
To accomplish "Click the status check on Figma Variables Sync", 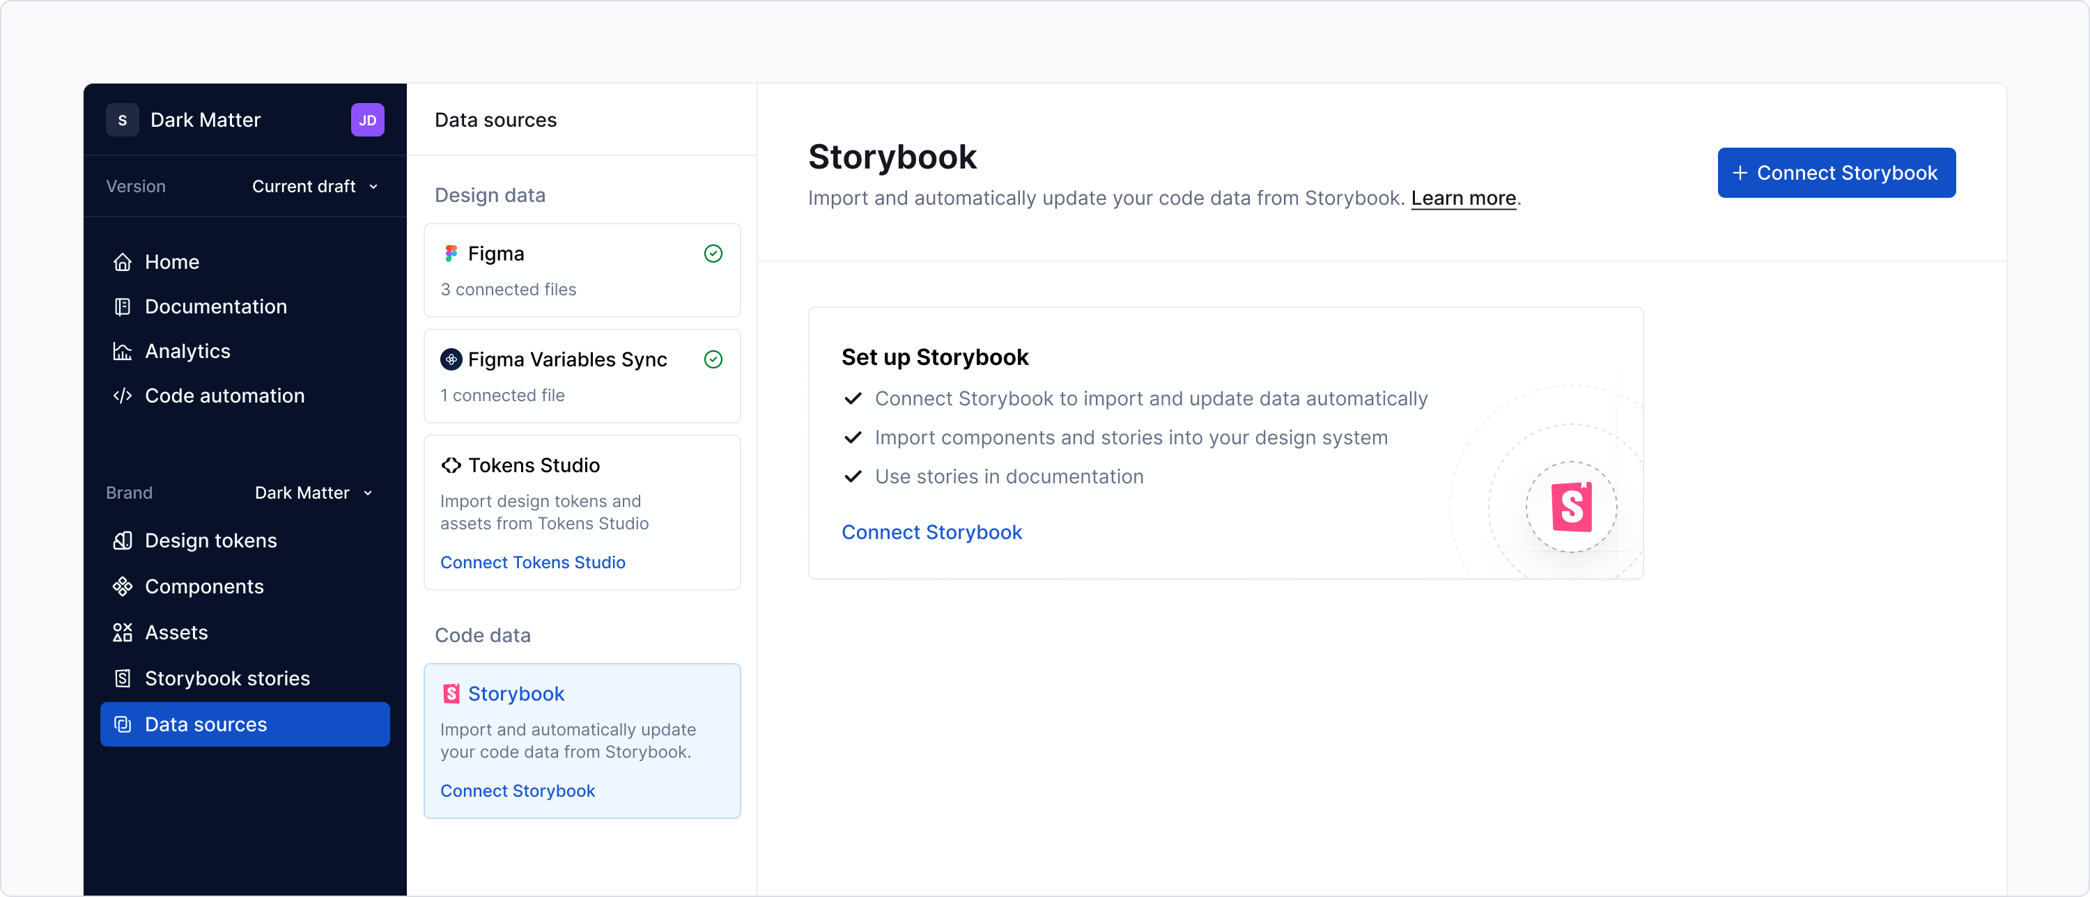I will [713, 359].
